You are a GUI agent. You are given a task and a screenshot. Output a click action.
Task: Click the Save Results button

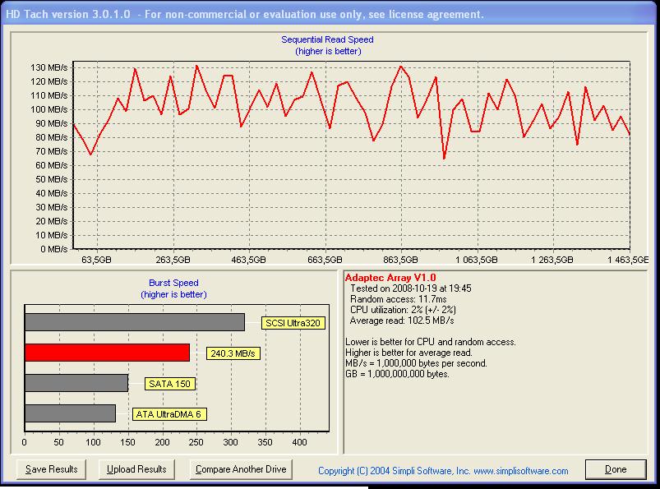coord(51,468)
